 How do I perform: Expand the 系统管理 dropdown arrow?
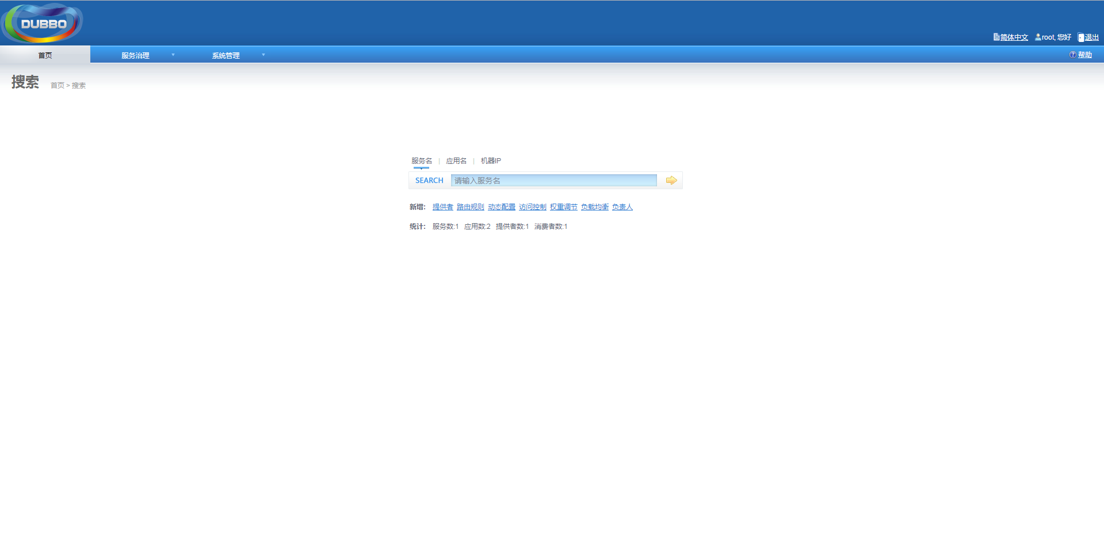pos(263,55)
